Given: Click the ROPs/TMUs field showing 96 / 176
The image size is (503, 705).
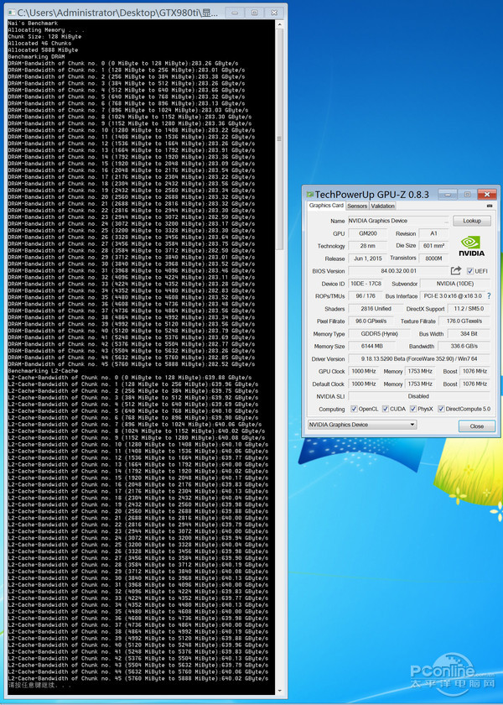Looking at the screenshot, I should (366, 296).
